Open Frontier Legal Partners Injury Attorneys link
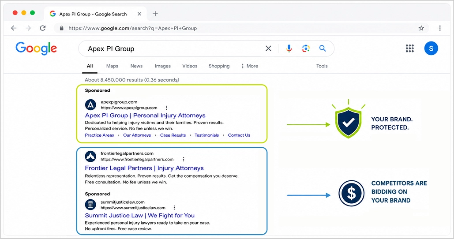 [144, 168]
